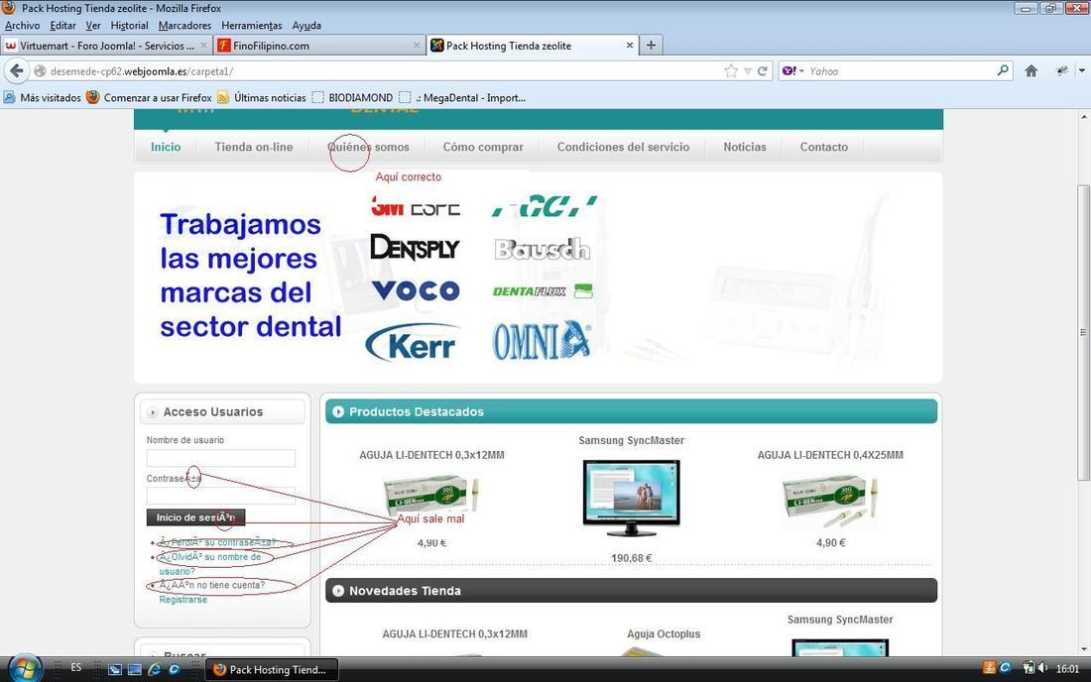Viewport: 1091px width, 682px height.
Task: Bookmark this page with the star icon
Action: coord(731,71)
